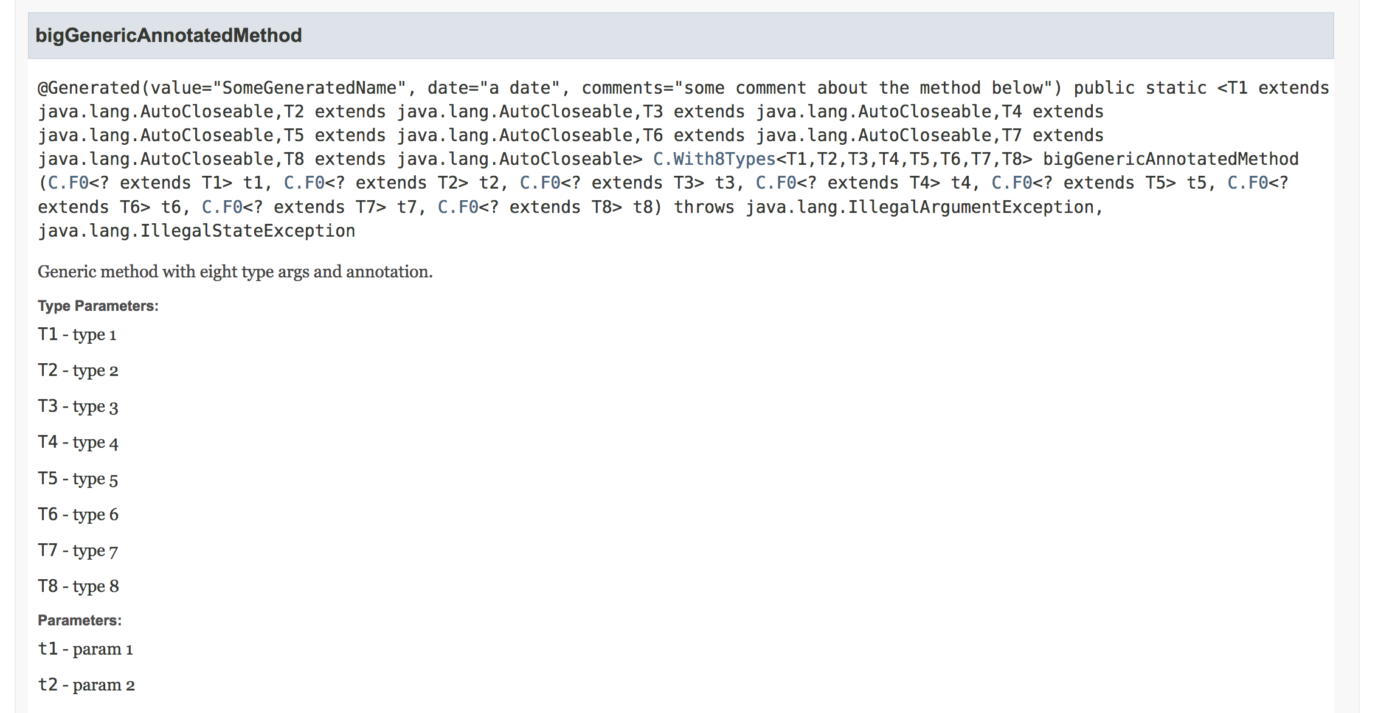Click the 'T1 - type 1' entry
The width and height of the screenshot is (1378, 713).
tap(77, 335)
